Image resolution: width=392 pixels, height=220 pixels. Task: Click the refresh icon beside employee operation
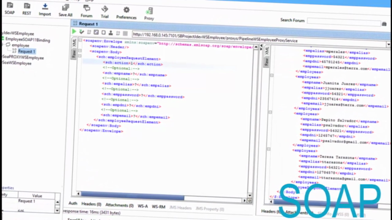(x=8, y=45)
